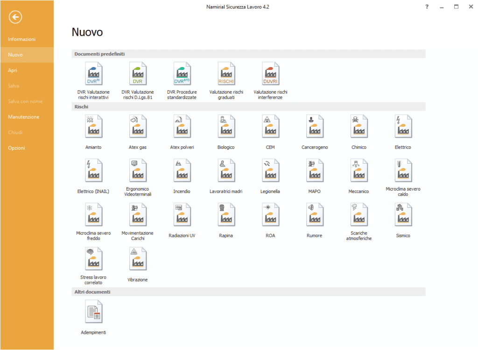Screen dimensions: 478x350
Task: Open the Opzioni menu item
Action: [x=16, y=148]
